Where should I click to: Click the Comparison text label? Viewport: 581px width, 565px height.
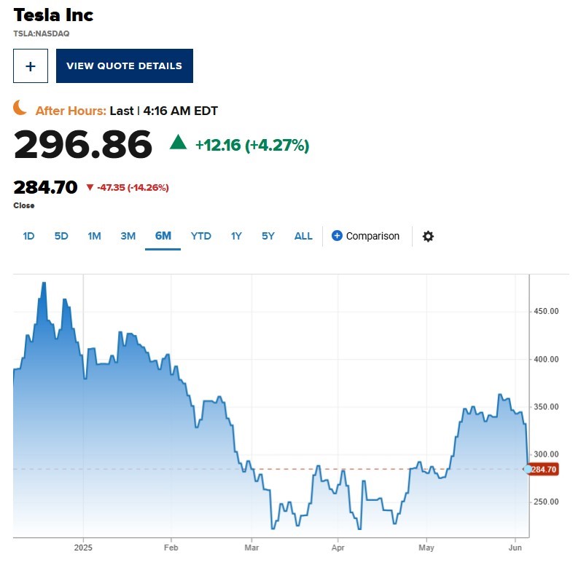pyautogui.click(x=373, y=236)
